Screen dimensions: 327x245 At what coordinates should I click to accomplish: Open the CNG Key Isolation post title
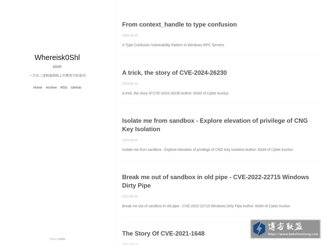[215, 125]
